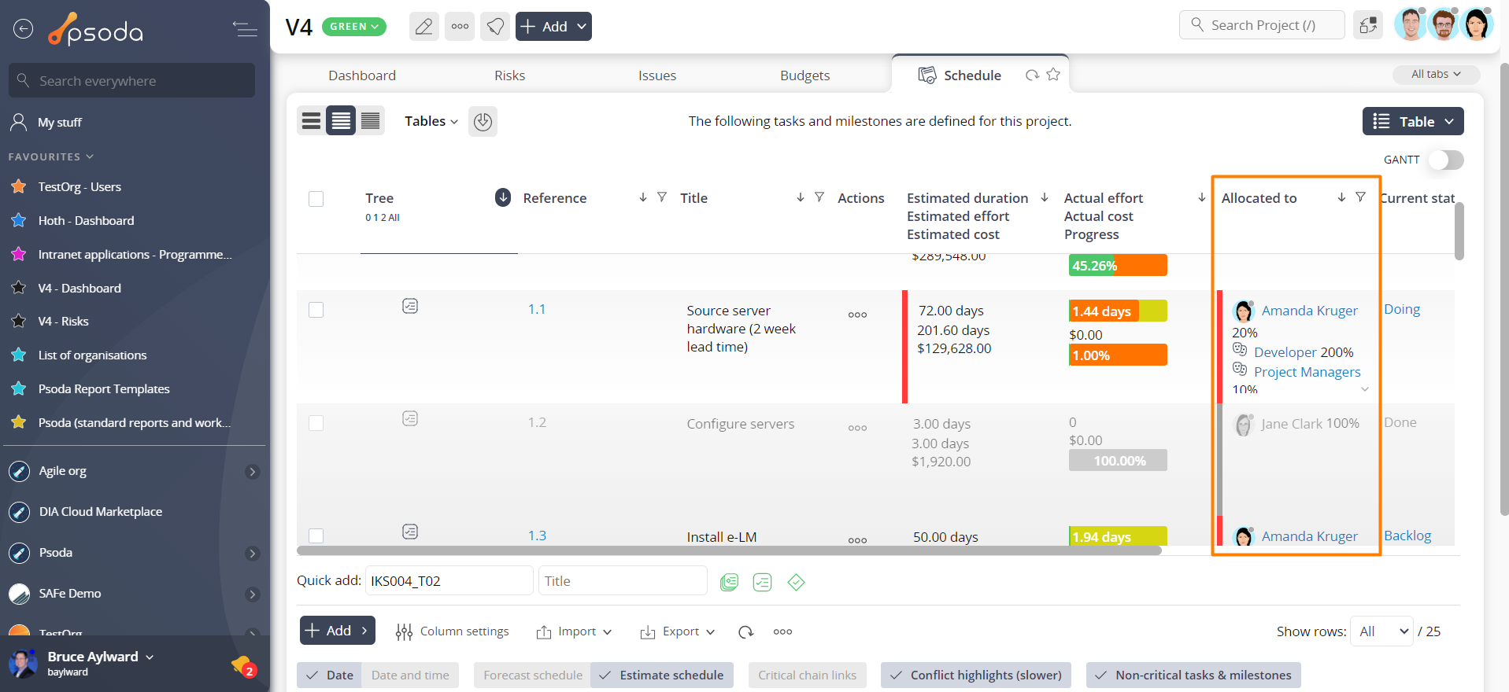Screen dimensions: 1509x692
Task: Open the three-dot options next to pencil
Action: (460, 27)
